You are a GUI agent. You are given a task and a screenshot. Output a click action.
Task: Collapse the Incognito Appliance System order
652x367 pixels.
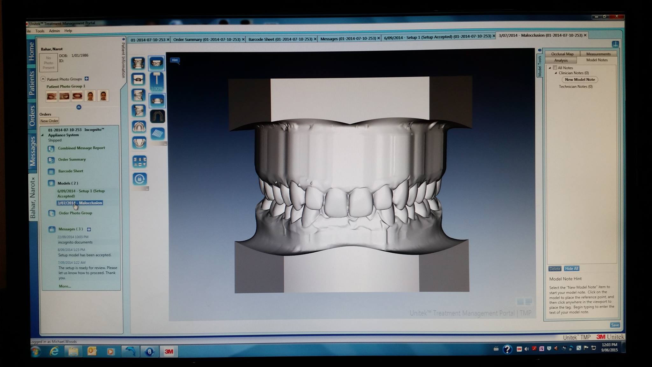(43, 135)
